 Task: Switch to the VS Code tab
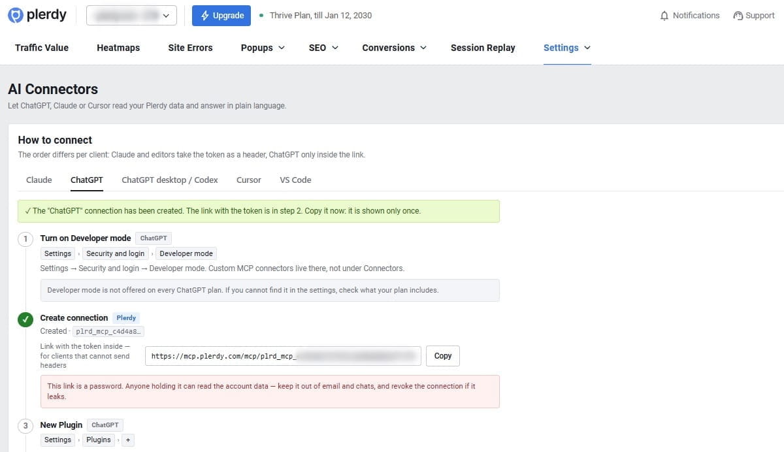click(x=295, y=180)
